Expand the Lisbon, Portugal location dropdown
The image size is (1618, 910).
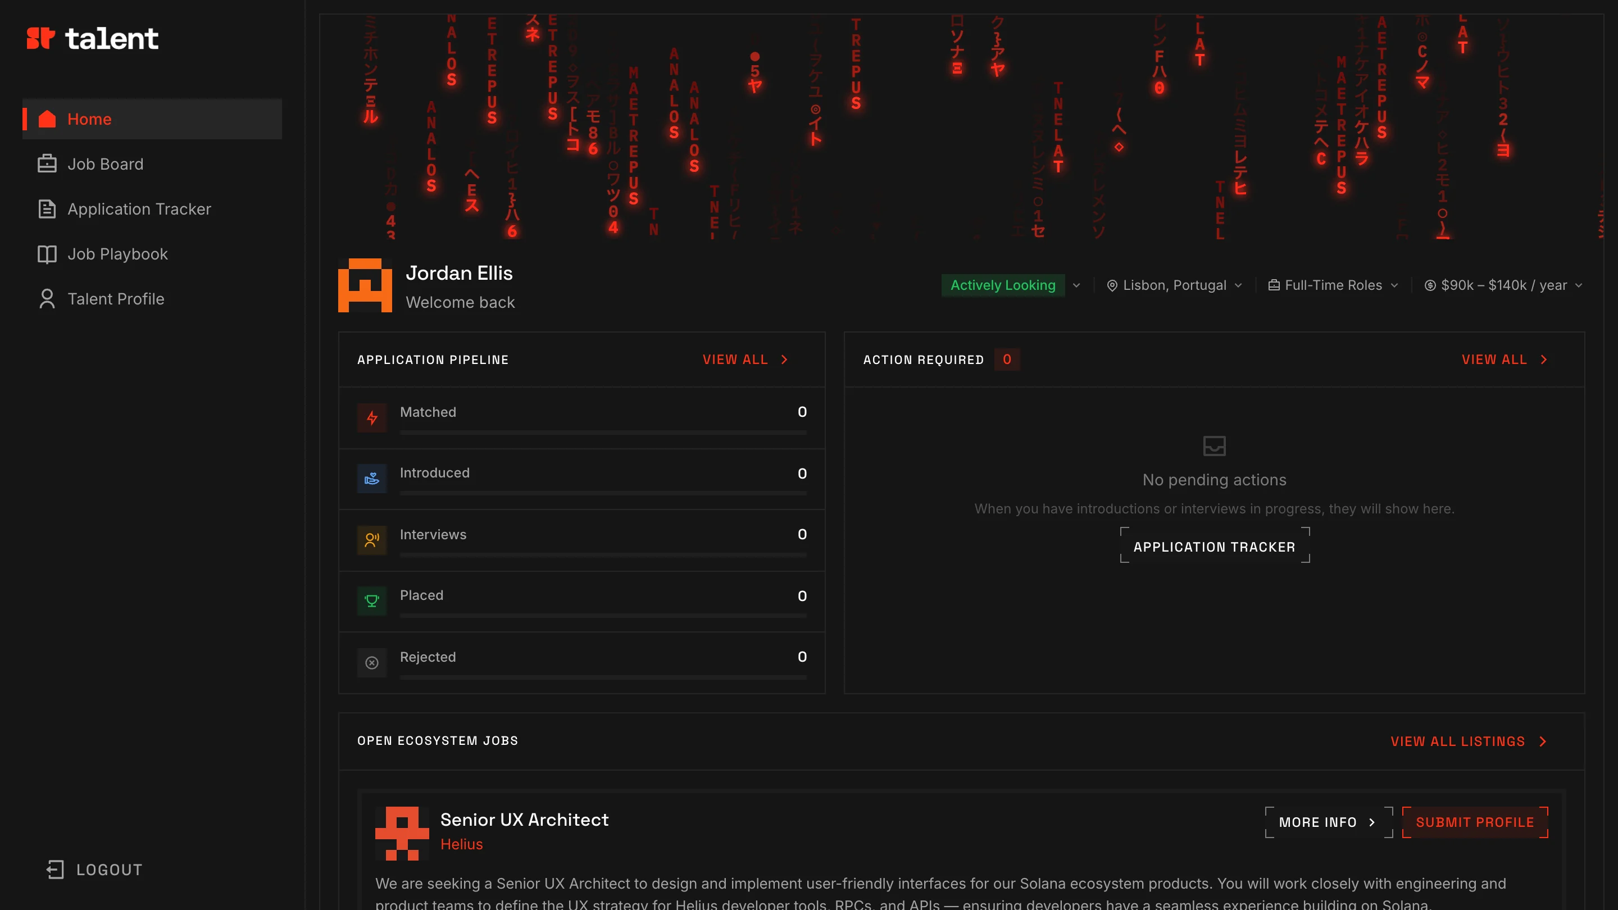[1175, 285]
